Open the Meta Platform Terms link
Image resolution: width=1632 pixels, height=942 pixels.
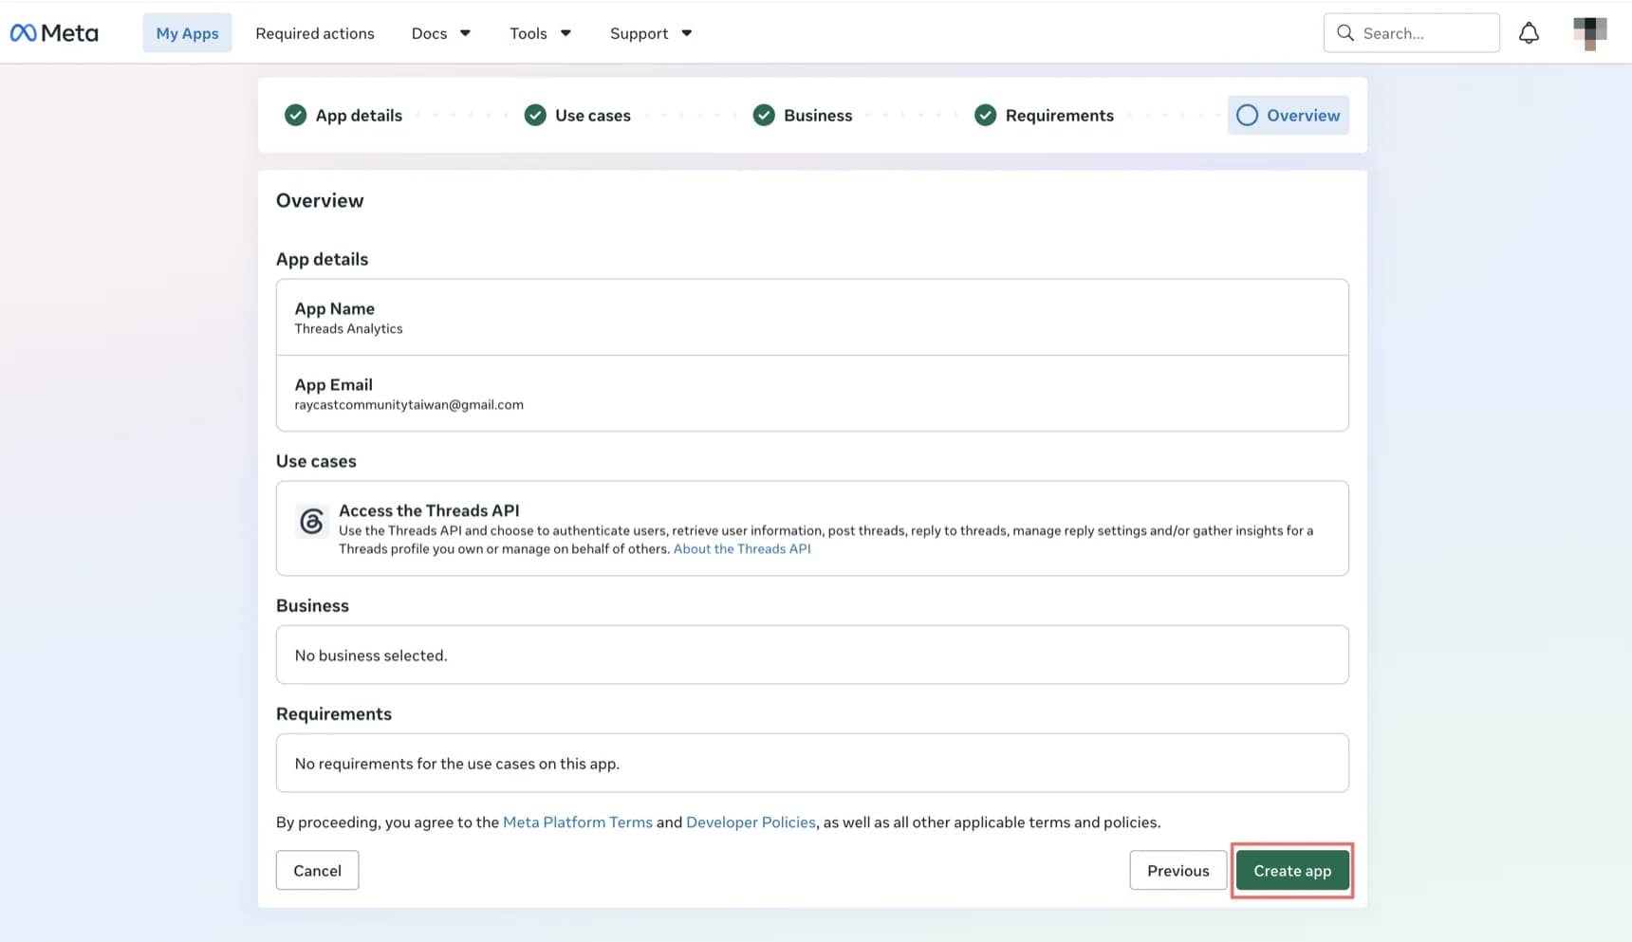click(x=578, y=822)
